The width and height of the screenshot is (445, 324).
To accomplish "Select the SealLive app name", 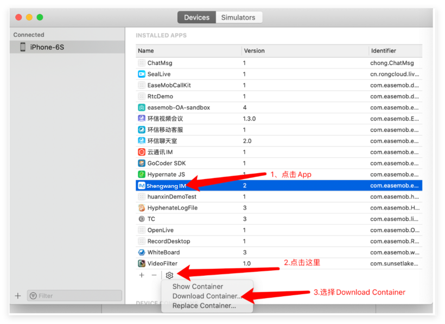I will pos(159,74).
